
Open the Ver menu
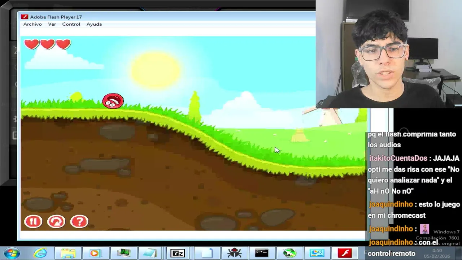[x=52, y=24]
